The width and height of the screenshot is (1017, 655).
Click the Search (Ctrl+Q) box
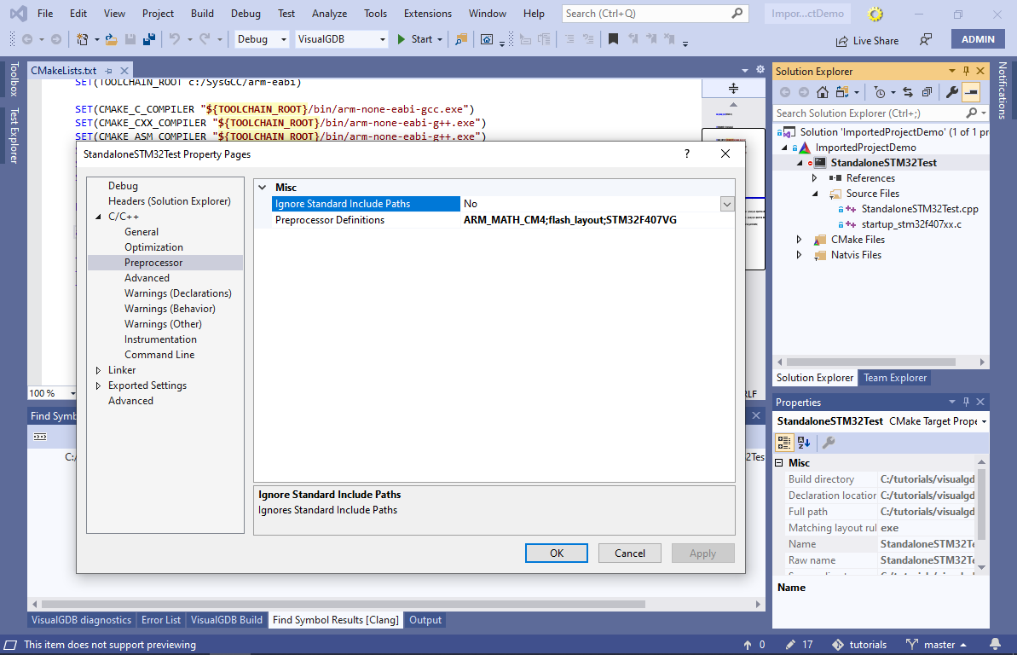point(655,14)
